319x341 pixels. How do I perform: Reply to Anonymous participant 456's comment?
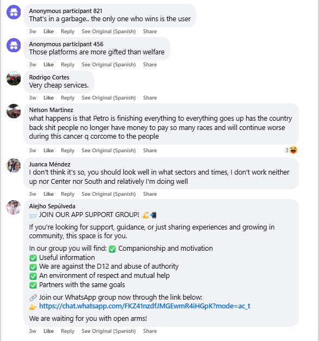click(67, 65)
